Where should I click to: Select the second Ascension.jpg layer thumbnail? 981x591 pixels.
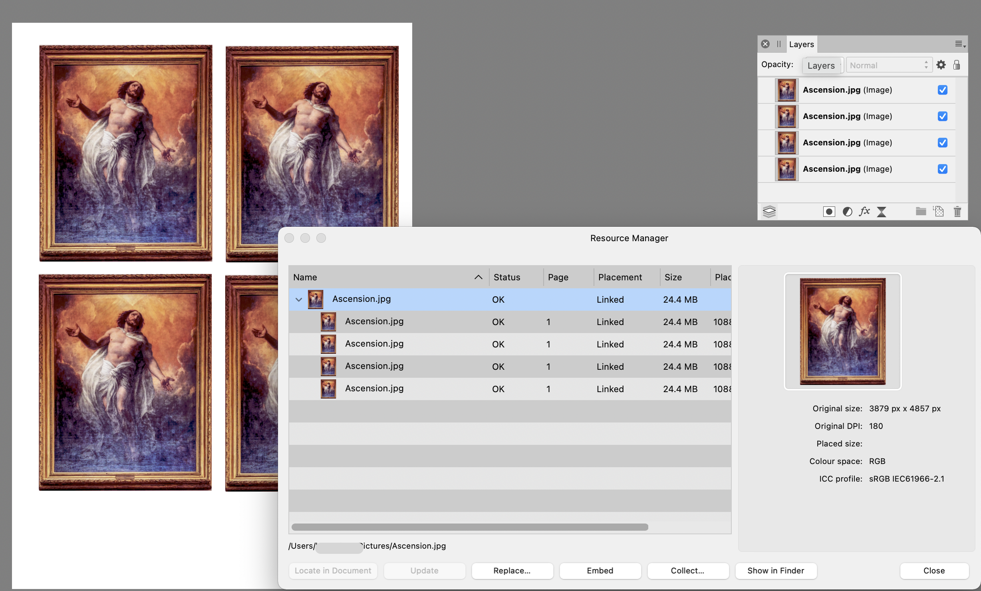(x=786, y=116)
